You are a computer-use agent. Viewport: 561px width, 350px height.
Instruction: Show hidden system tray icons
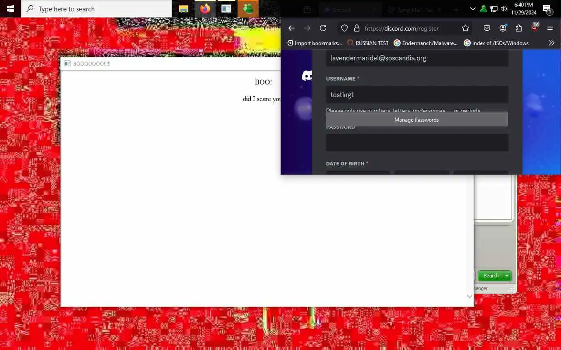coord(472,9)
